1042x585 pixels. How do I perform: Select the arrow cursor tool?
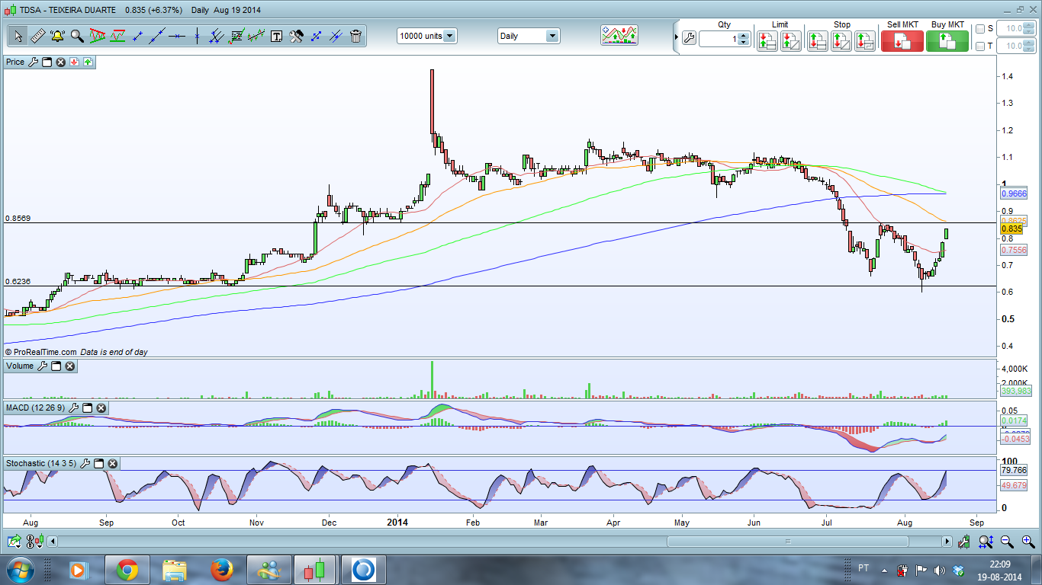(18, 36)
